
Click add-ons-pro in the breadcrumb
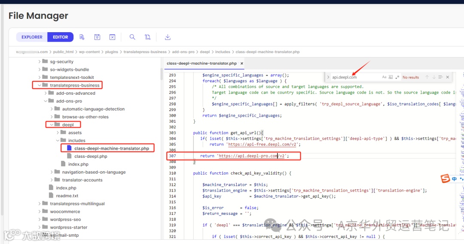click(x=183, y=52)
